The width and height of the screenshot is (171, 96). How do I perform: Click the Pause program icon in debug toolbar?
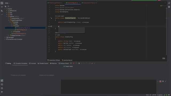[x=79, y=63]
